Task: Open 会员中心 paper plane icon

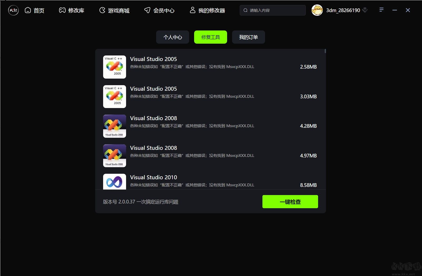Action: (x=147, y=10)
